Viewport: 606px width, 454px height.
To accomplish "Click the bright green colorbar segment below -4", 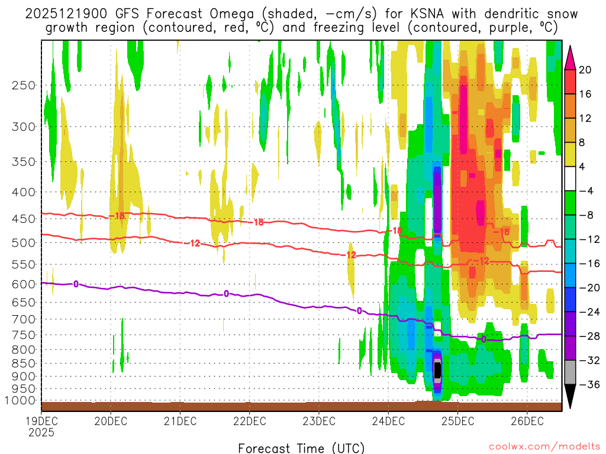I will pyautogui.click(x=570, y=203).
